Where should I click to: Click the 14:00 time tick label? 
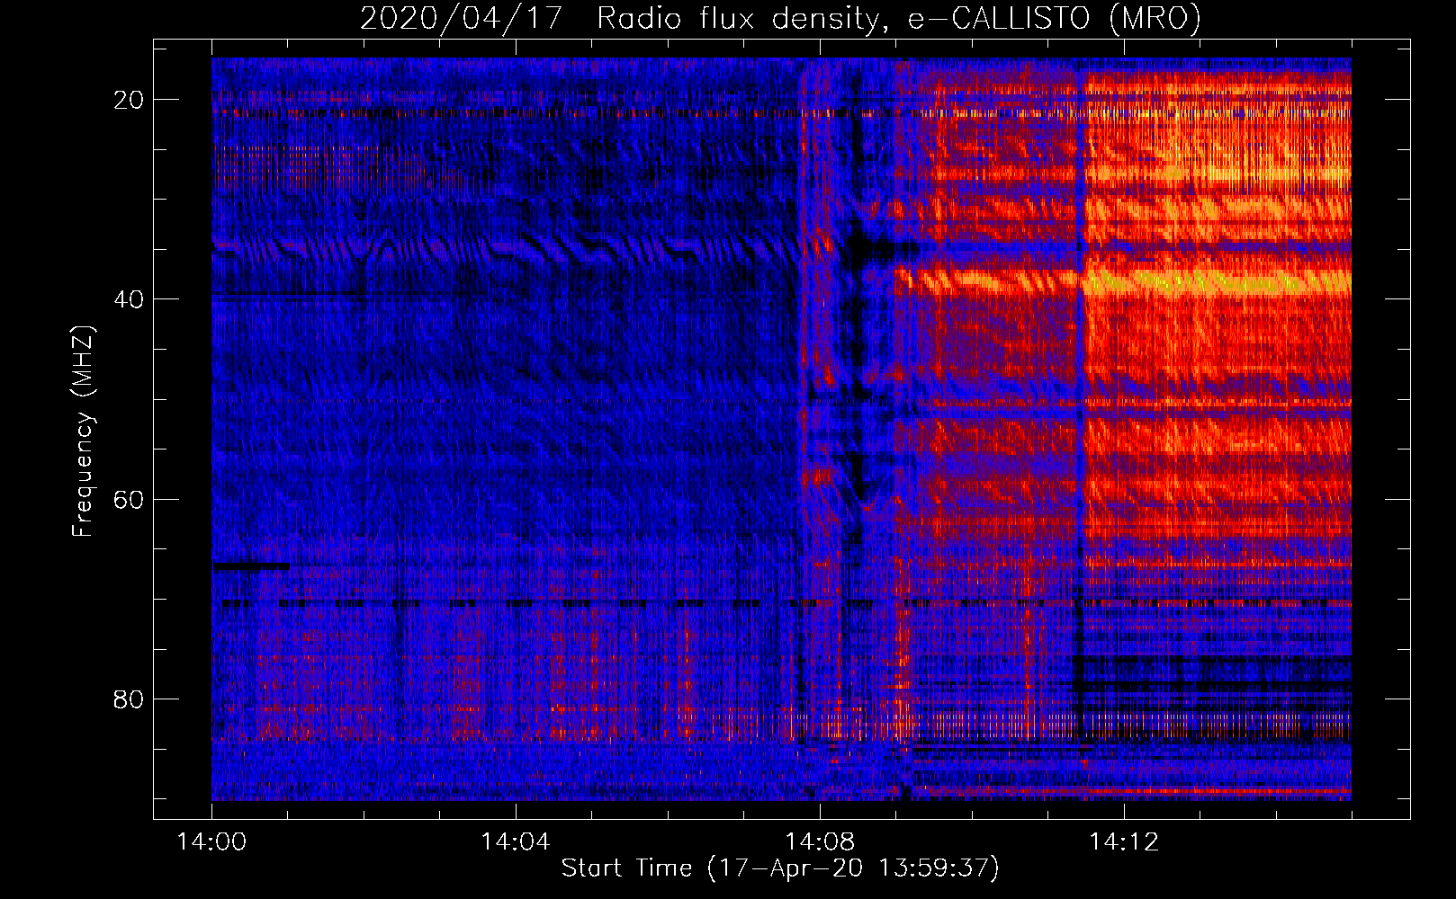(x=211, y=842)
